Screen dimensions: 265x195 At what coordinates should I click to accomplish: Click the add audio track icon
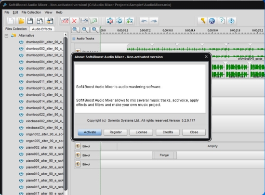tap(93, 21)
